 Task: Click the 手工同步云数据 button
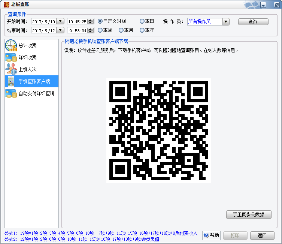[249, 214]
